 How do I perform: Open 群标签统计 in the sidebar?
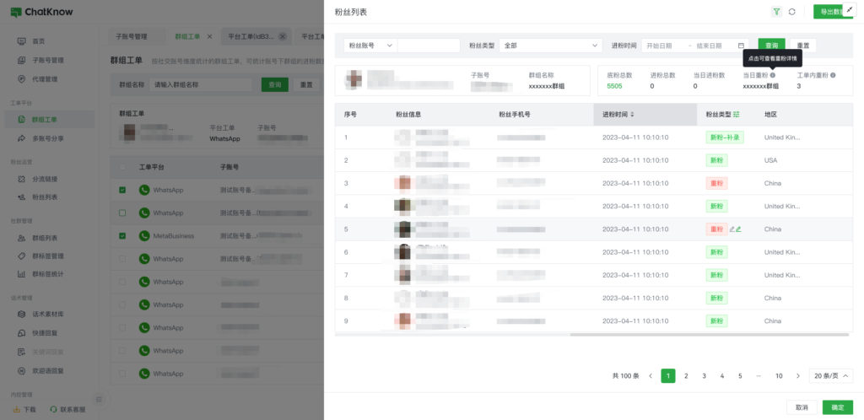point(49,273)
